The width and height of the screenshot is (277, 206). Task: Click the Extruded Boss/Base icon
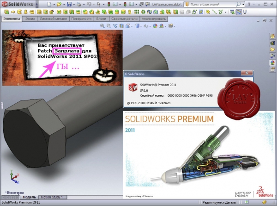click(6, 12)
